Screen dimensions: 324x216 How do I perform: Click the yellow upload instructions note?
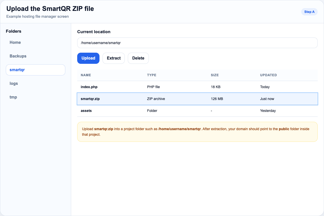pos(197,132)
